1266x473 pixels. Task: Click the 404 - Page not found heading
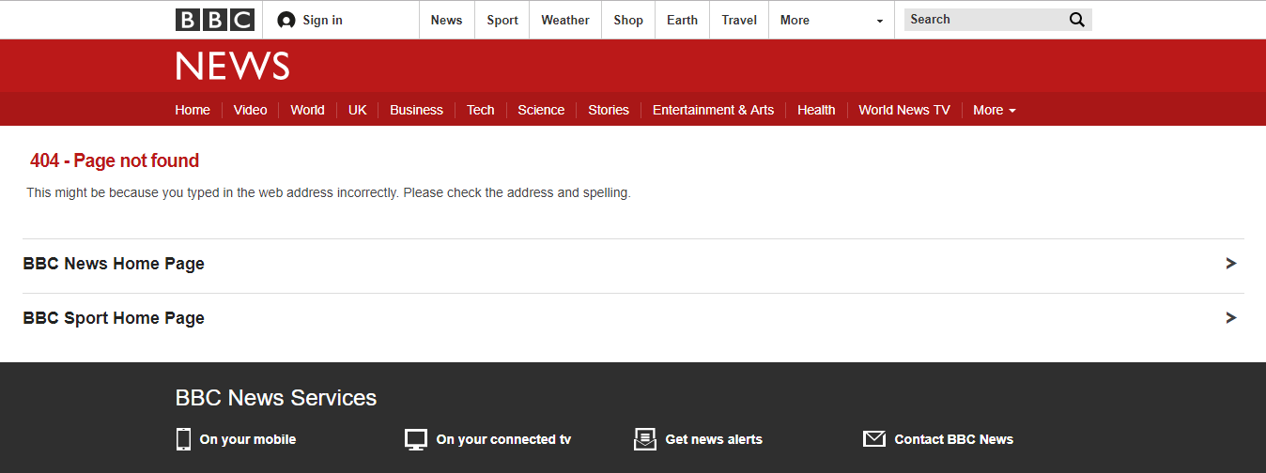click(115, 160)
